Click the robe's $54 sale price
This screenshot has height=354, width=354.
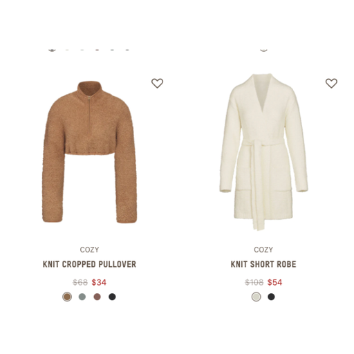(274, 282)
